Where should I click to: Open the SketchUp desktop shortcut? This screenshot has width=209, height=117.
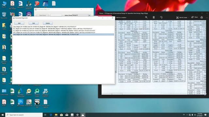tap(37, 5)
